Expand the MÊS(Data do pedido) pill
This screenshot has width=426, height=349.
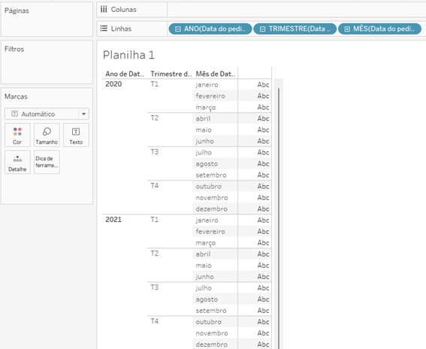tap(347, 29)
